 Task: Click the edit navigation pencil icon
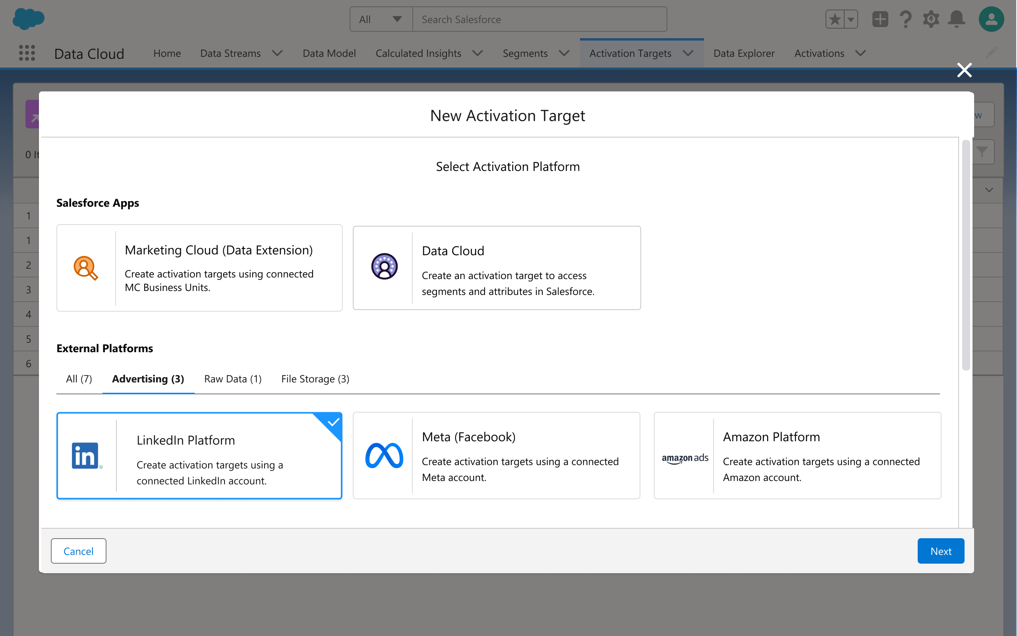(x=992, y=52)
